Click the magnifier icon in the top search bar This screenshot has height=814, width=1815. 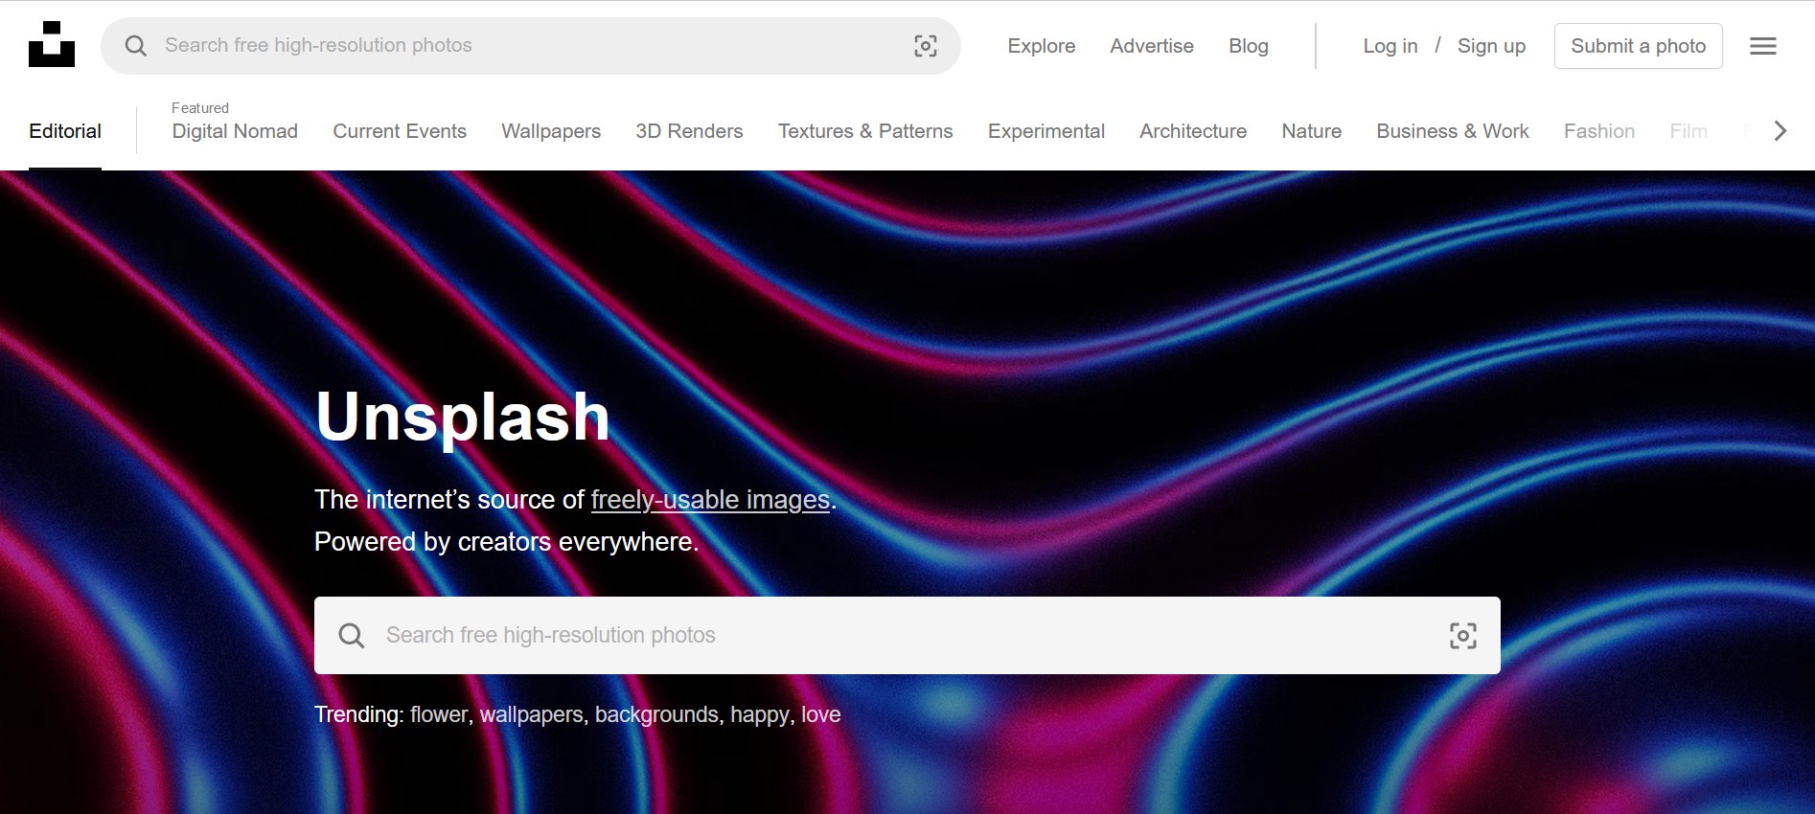coord(136,46)
